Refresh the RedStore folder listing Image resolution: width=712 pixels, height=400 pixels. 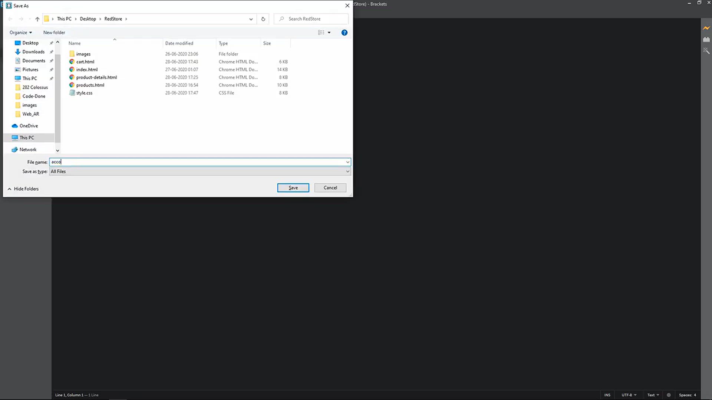point(263,19)
